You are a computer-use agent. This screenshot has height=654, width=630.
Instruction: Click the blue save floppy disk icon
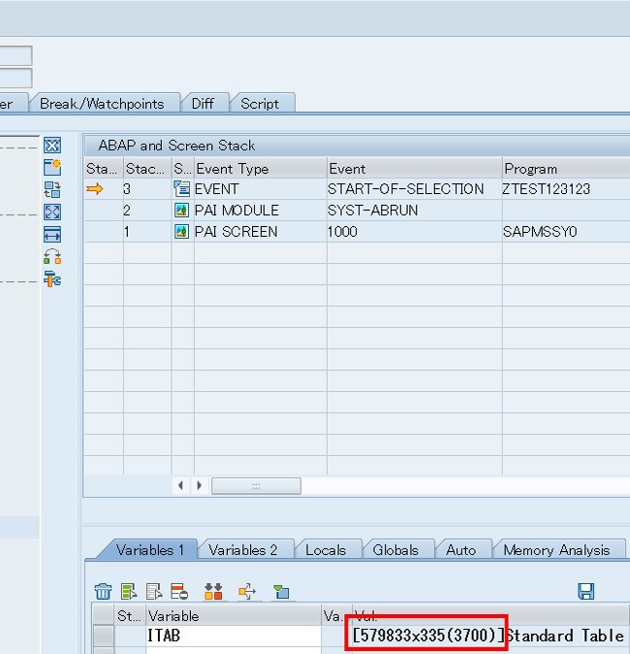tap(585, 592)
